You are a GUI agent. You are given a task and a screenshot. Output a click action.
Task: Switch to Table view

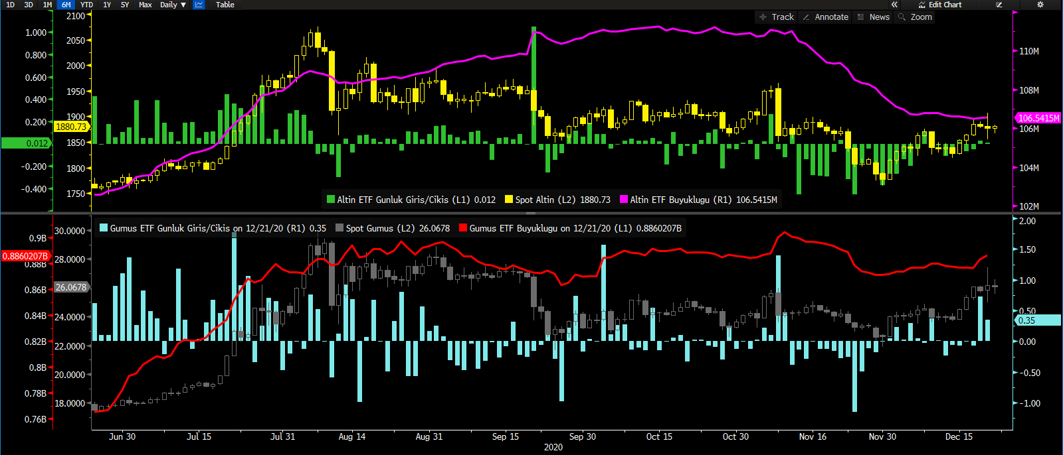pyautogui.click(x=225, y=5)
